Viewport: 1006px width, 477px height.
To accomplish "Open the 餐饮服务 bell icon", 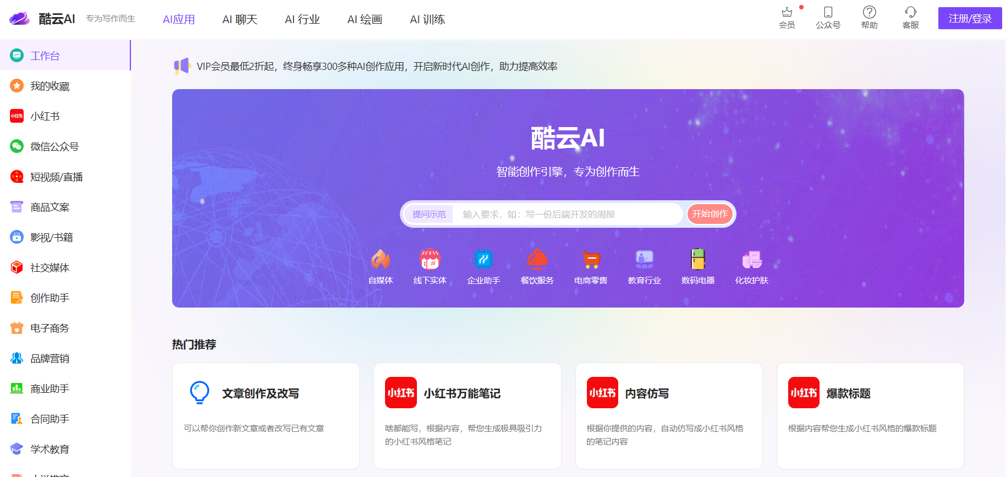I will (x=537, y=259).
